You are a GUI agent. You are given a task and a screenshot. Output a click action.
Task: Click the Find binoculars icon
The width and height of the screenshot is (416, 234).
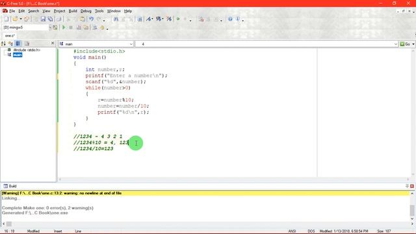tap(116, 19)
